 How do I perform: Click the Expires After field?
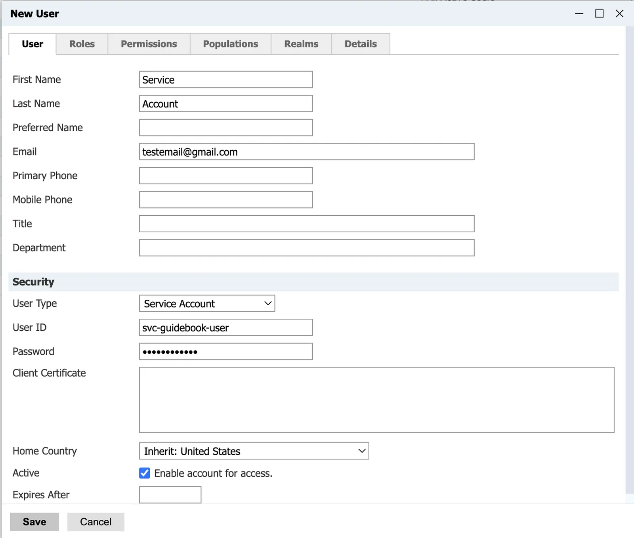click(170, 495)
